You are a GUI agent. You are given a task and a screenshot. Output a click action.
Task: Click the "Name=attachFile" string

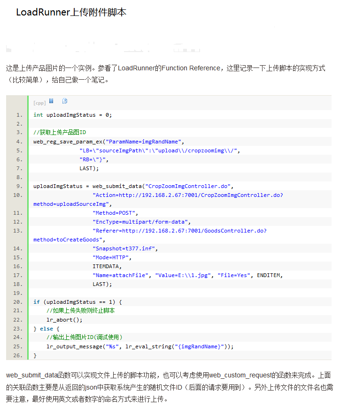point(120,275)
